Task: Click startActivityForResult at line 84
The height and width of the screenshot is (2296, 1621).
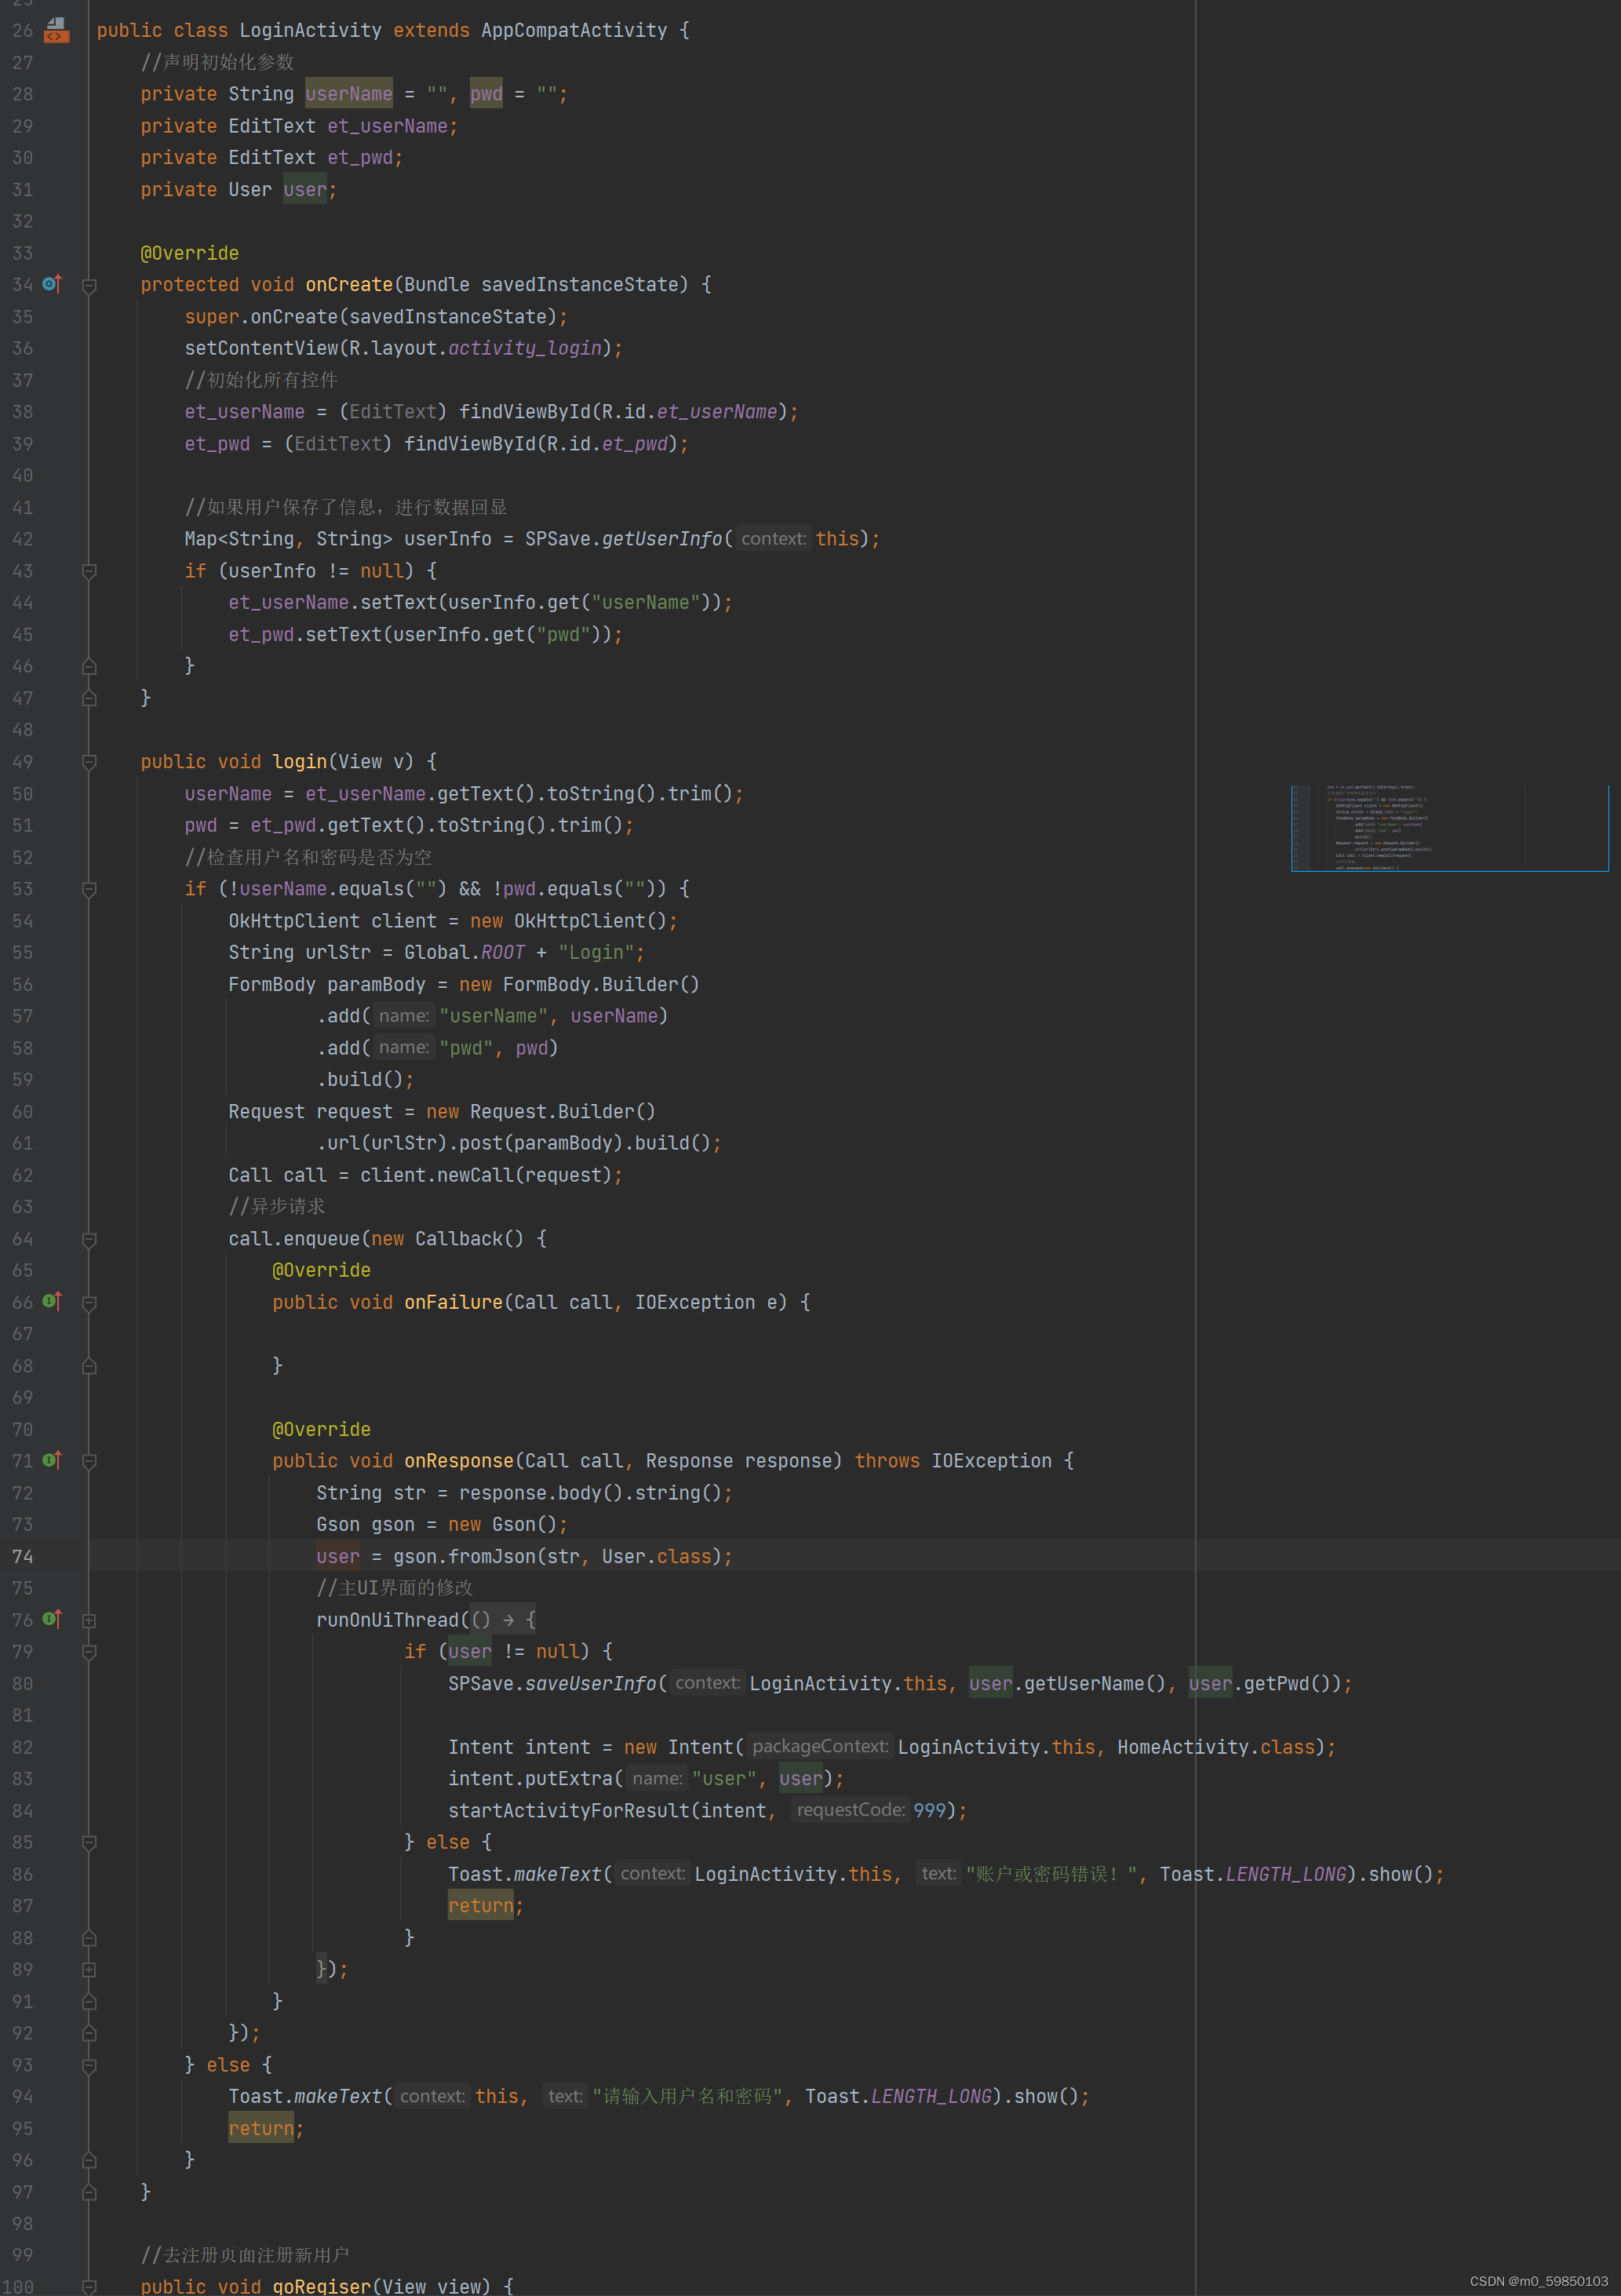Action: click(569, 1811)
